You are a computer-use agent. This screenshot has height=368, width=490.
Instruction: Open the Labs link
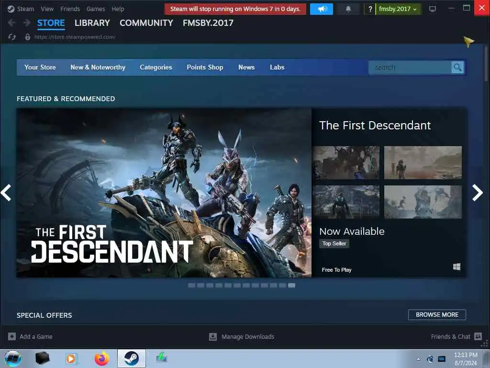point(277,67)
